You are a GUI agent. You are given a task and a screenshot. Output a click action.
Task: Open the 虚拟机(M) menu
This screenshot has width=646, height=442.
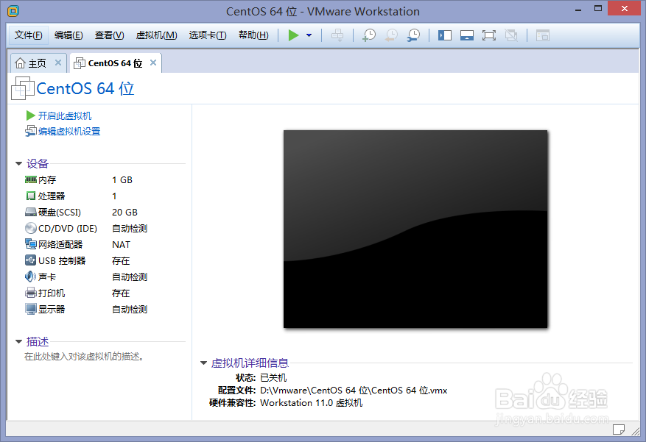157,35
